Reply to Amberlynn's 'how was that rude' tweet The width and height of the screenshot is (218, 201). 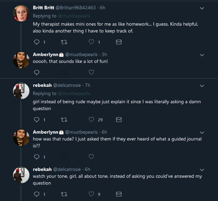[x=37, y=157]
